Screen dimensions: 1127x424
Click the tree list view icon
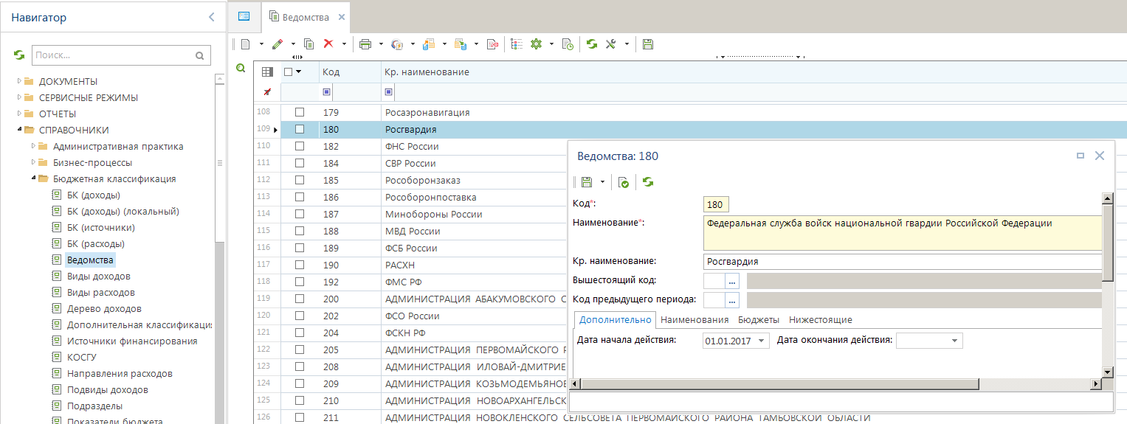[x=517, y=44]
